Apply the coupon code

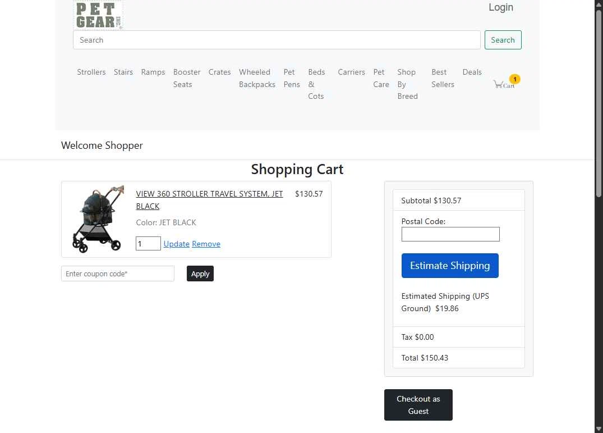tap(200, 274)
